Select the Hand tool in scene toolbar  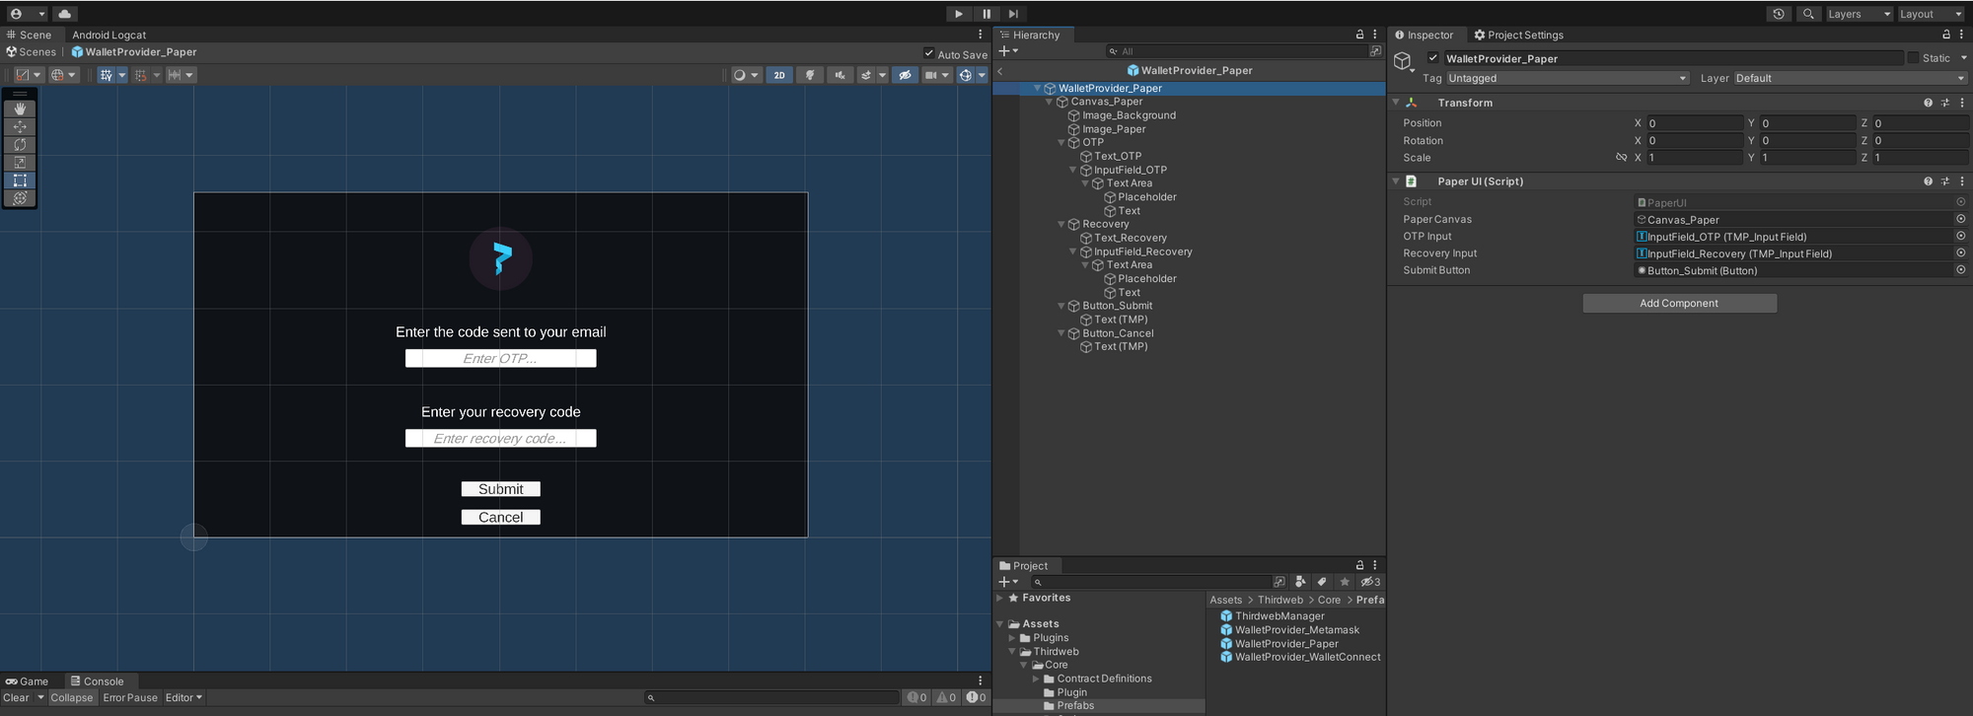[20, 108]
